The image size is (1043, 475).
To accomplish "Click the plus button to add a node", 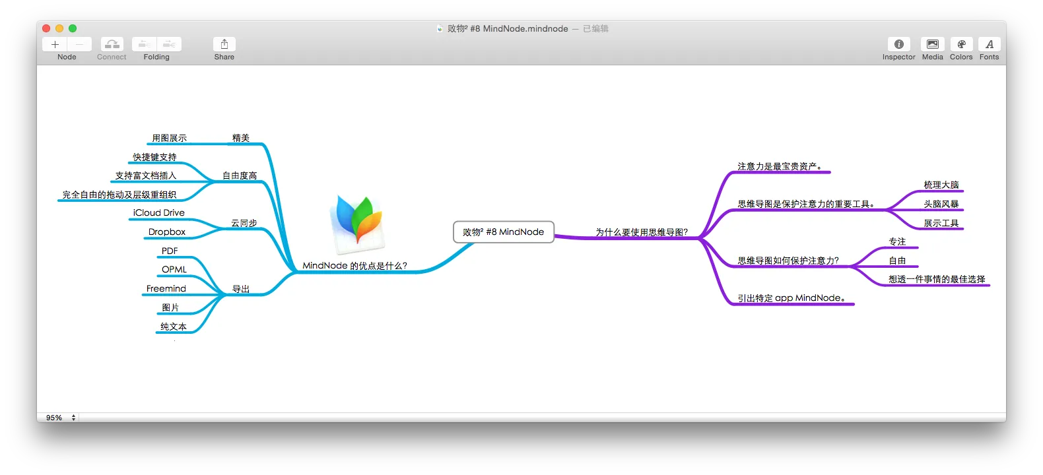I will (55, 44).
